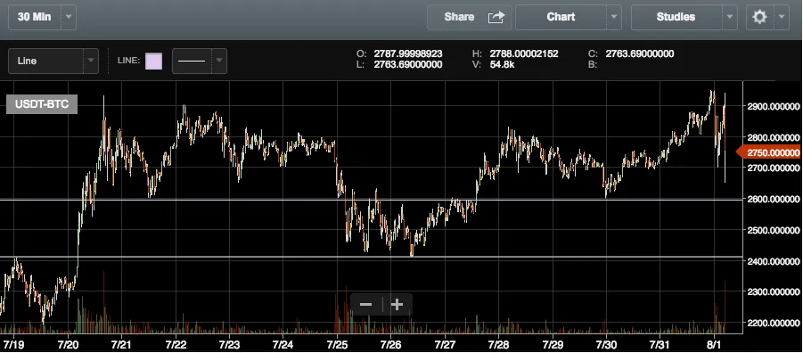Expand the arrow beside Line chart type

tap(91, 61)
